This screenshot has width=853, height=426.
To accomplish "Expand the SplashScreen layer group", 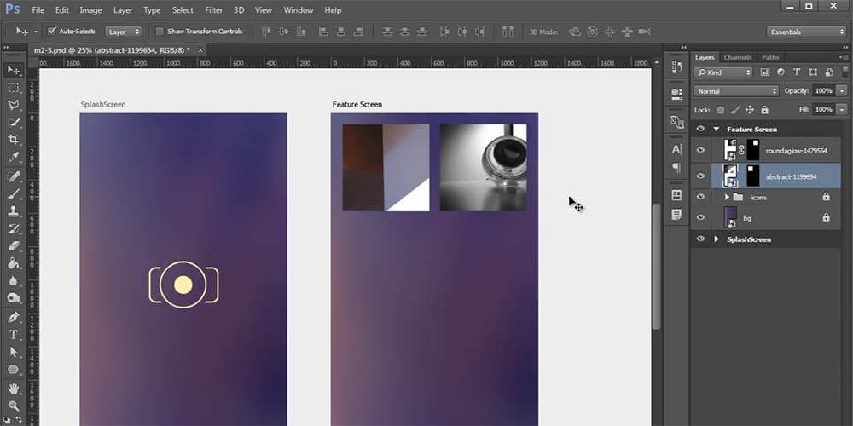I will click(717, 239).
